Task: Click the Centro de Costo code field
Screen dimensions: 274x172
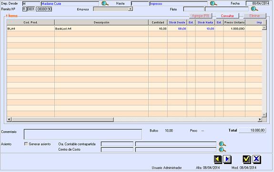Action: (x=117, y=150)
